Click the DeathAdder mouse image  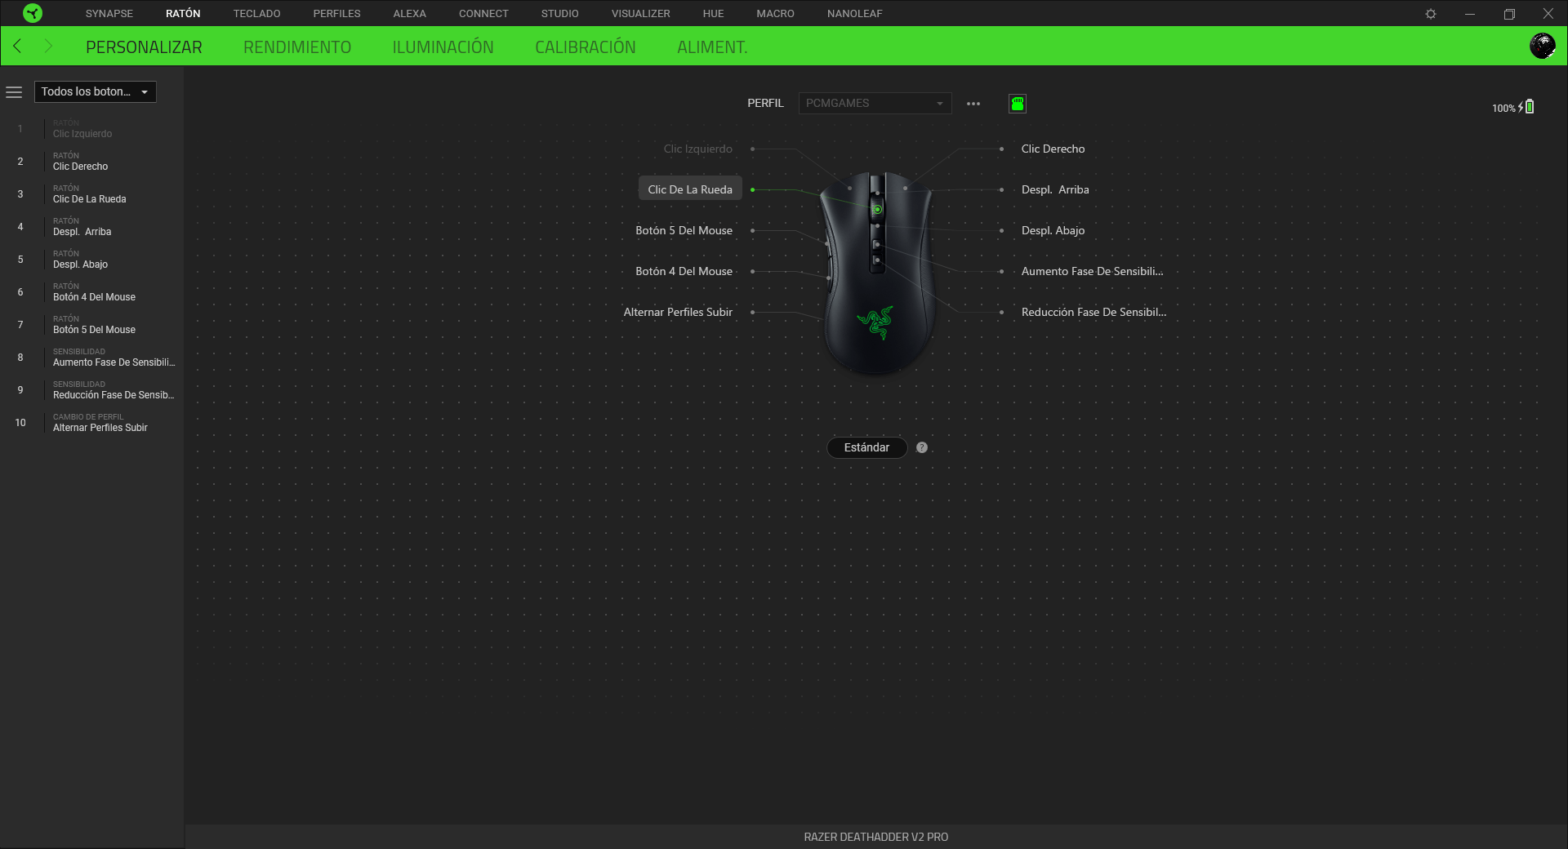click(876, 273)
